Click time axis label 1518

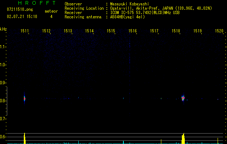point(176,31)
